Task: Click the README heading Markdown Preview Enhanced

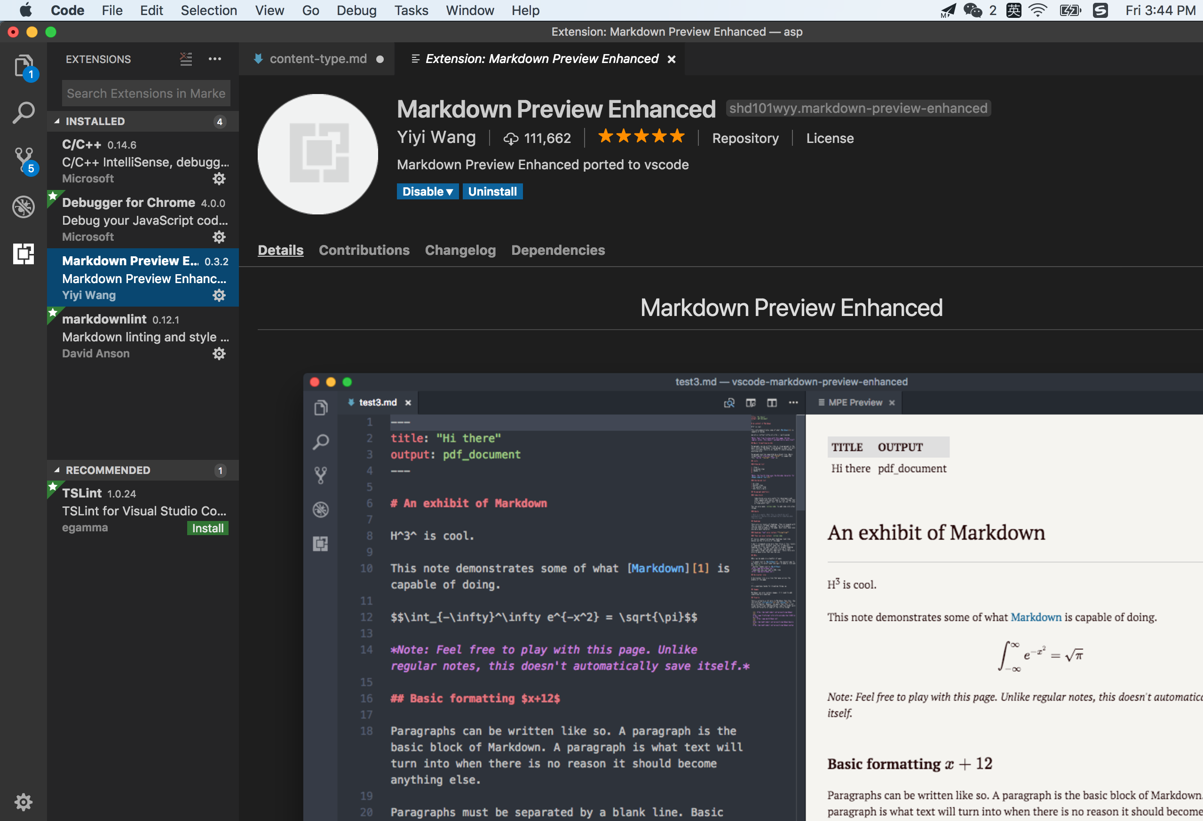Action: pyautogui.click(x=791, y=308)
